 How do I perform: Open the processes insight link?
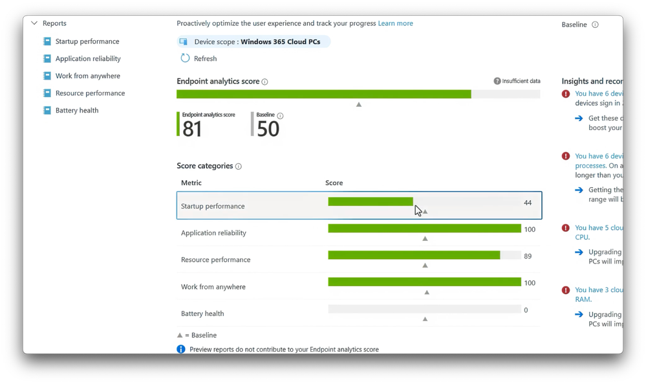click(x=599, y=161)
